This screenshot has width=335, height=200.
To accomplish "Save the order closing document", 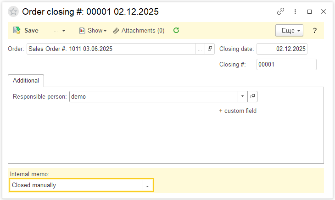I will [x=26, y=31].
